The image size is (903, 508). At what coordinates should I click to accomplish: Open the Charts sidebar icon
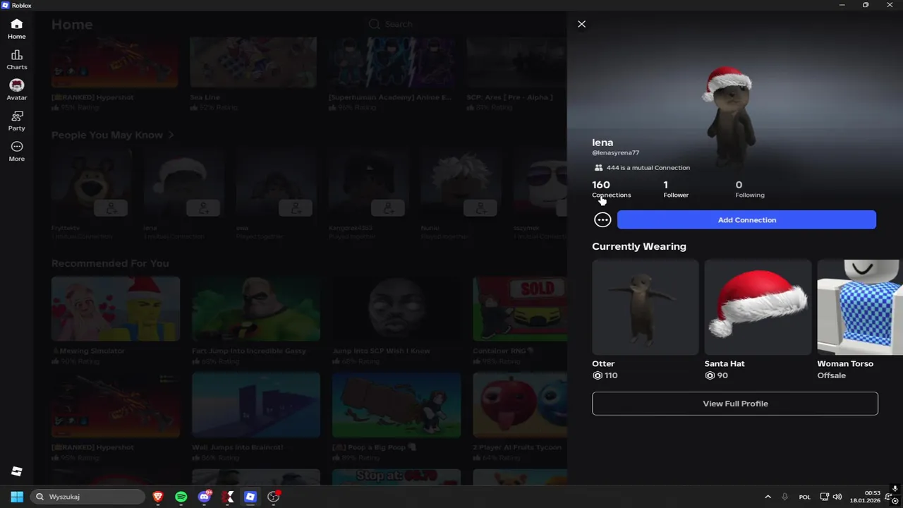point(17,60)
